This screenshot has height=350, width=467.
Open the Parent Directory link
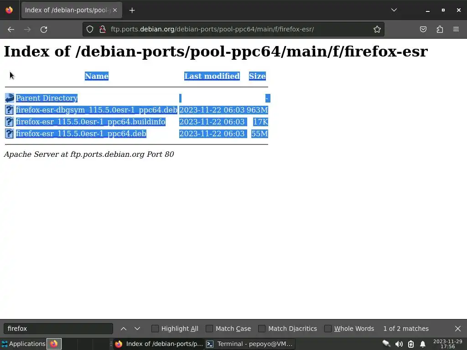click(47, 98)
